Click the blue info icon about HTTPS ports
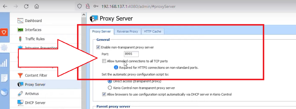Viewport: 296px width, 109px height. (x=116, y=67)
